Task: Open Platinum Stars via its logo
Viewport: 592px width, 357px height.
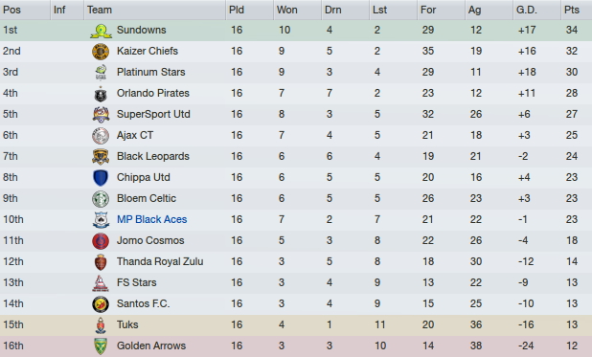Action: (x=101, y=73)
